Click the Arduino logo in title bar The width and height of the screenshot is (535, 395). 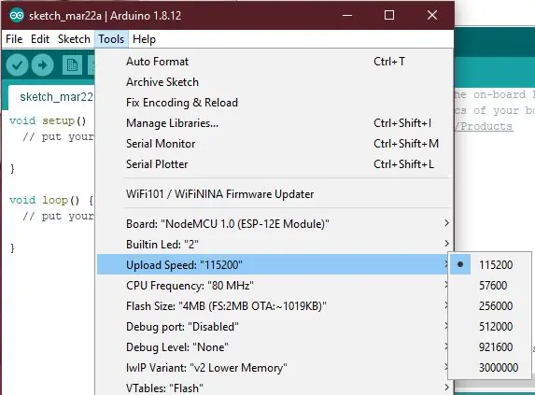[x=17, y=15]
